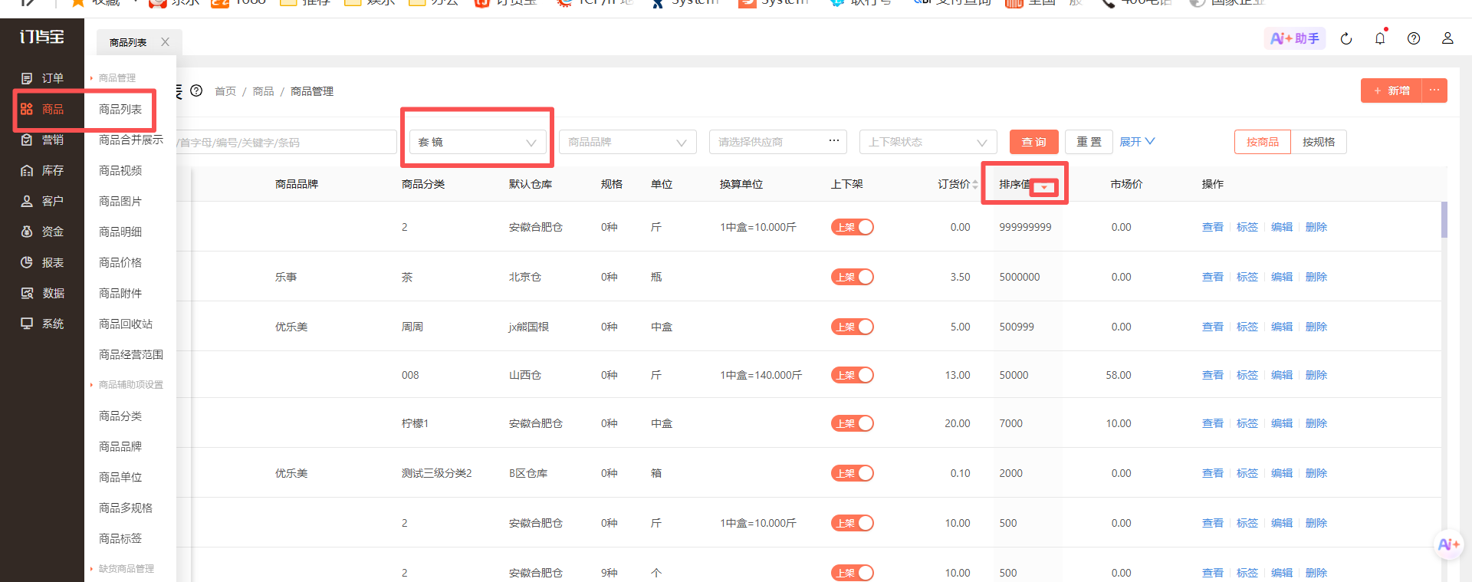This screenshot has height=582, width=1472.
Task: Toggle 上架 switch for the 999999999 row
Action: (x=853, y=227)
